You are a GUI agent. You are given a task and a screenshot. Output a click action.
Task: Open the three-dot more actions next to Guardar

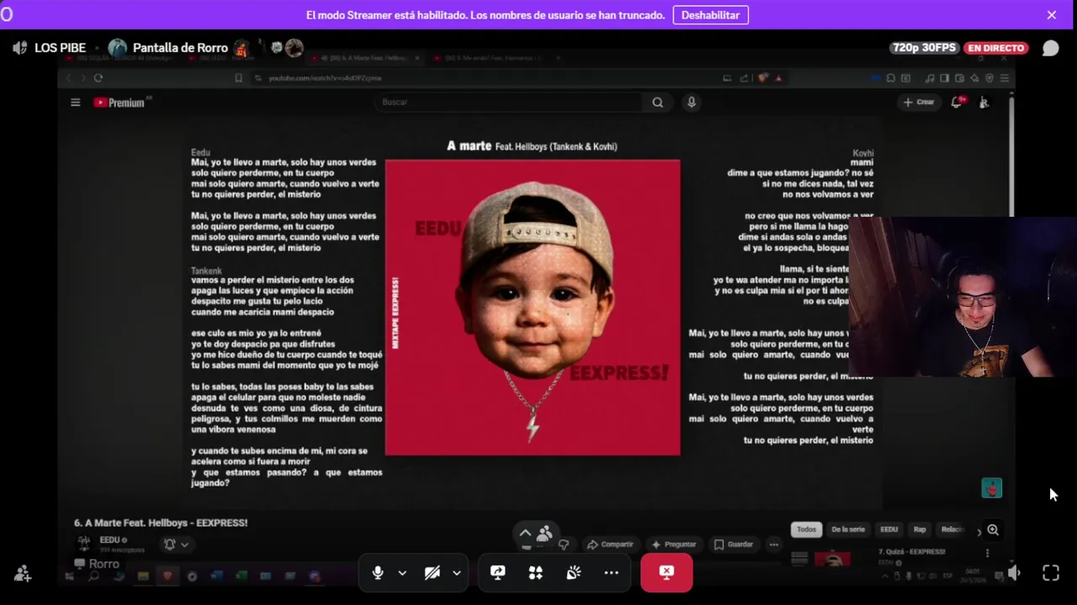pyautogui.click(x=774, y=544)
